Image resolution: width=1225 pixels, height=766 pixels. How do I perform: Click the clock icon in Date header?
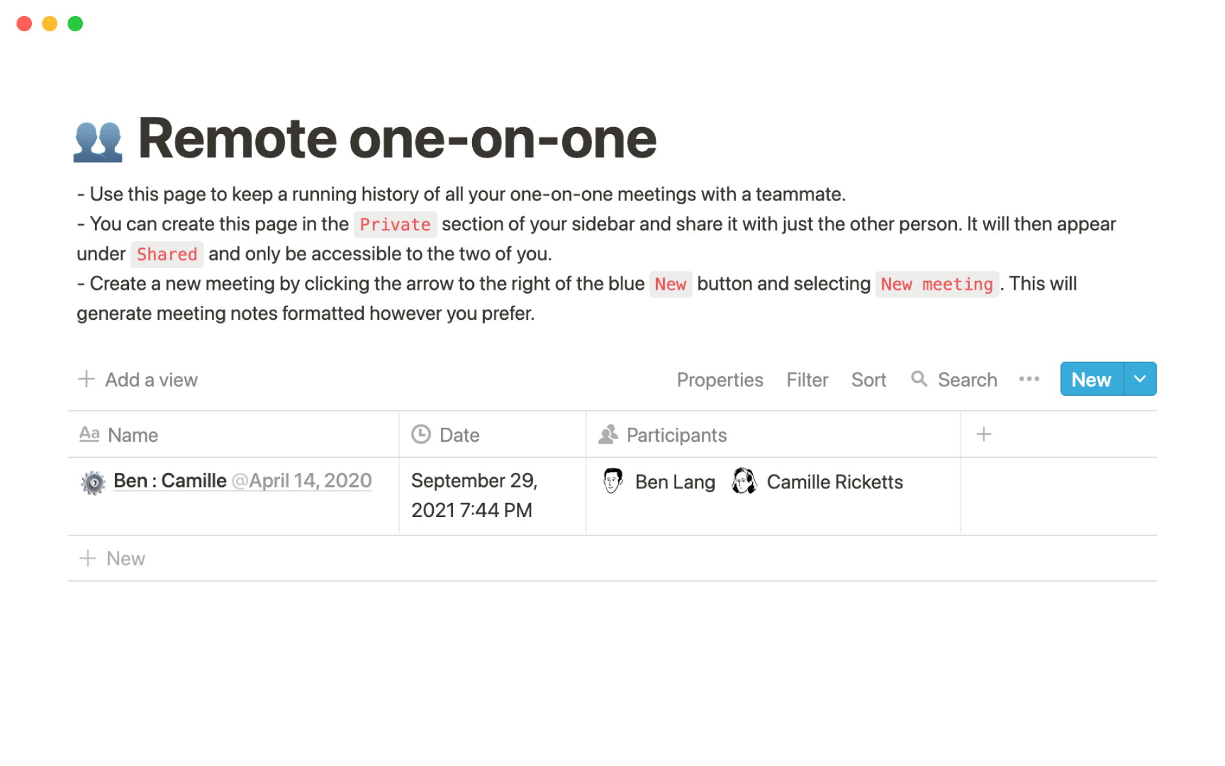[420, 435]
